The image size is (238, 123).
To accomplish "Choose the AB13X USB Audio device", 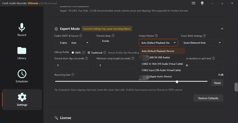I will click(x=162, y=58).
